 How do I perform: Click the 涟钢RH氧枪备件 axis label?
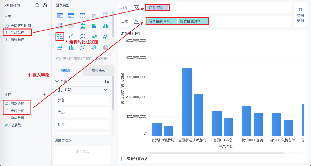coord(282,140)
